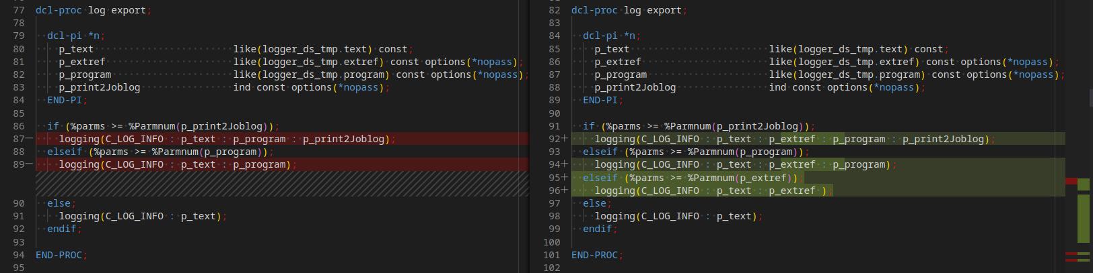Image resolution: width=1093 pixels, height=273 pixels.
Task: Click 'END-PROC' on modified line 101
Action: click(594, 255)
